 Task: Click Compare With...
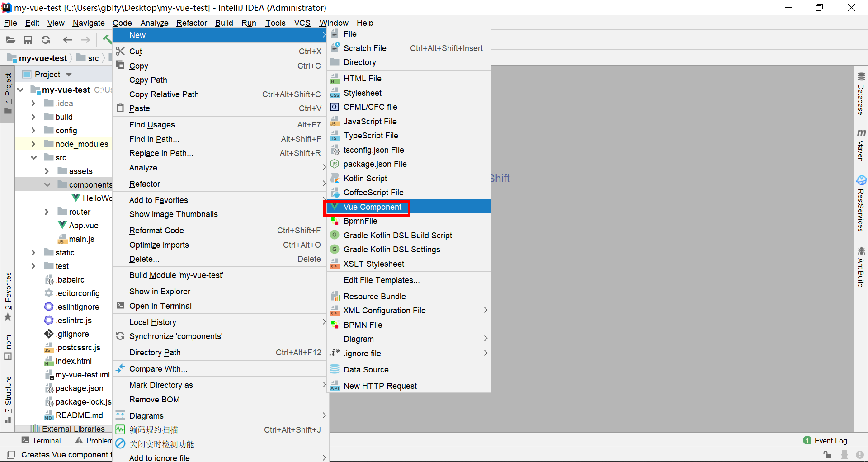[219, 369]
